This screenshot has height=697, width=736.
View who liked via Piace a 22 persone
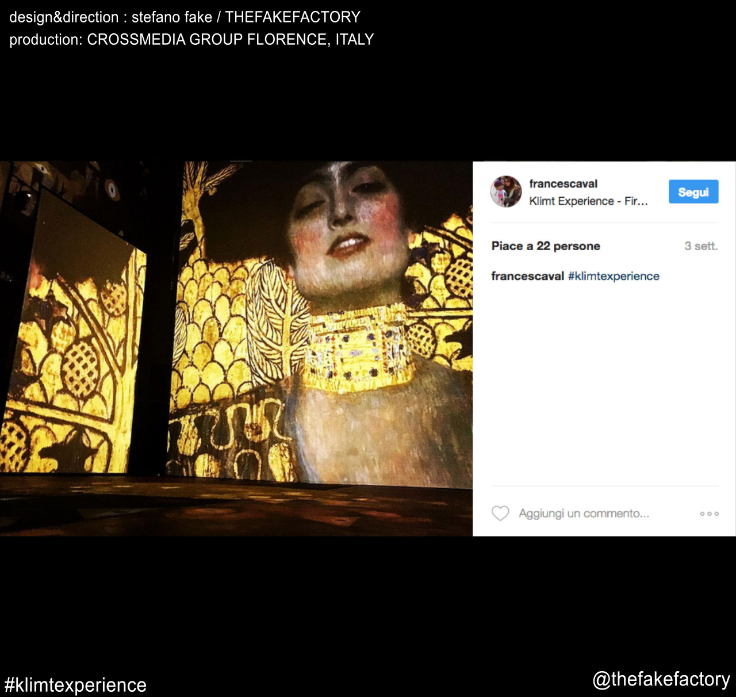(545, 246)
